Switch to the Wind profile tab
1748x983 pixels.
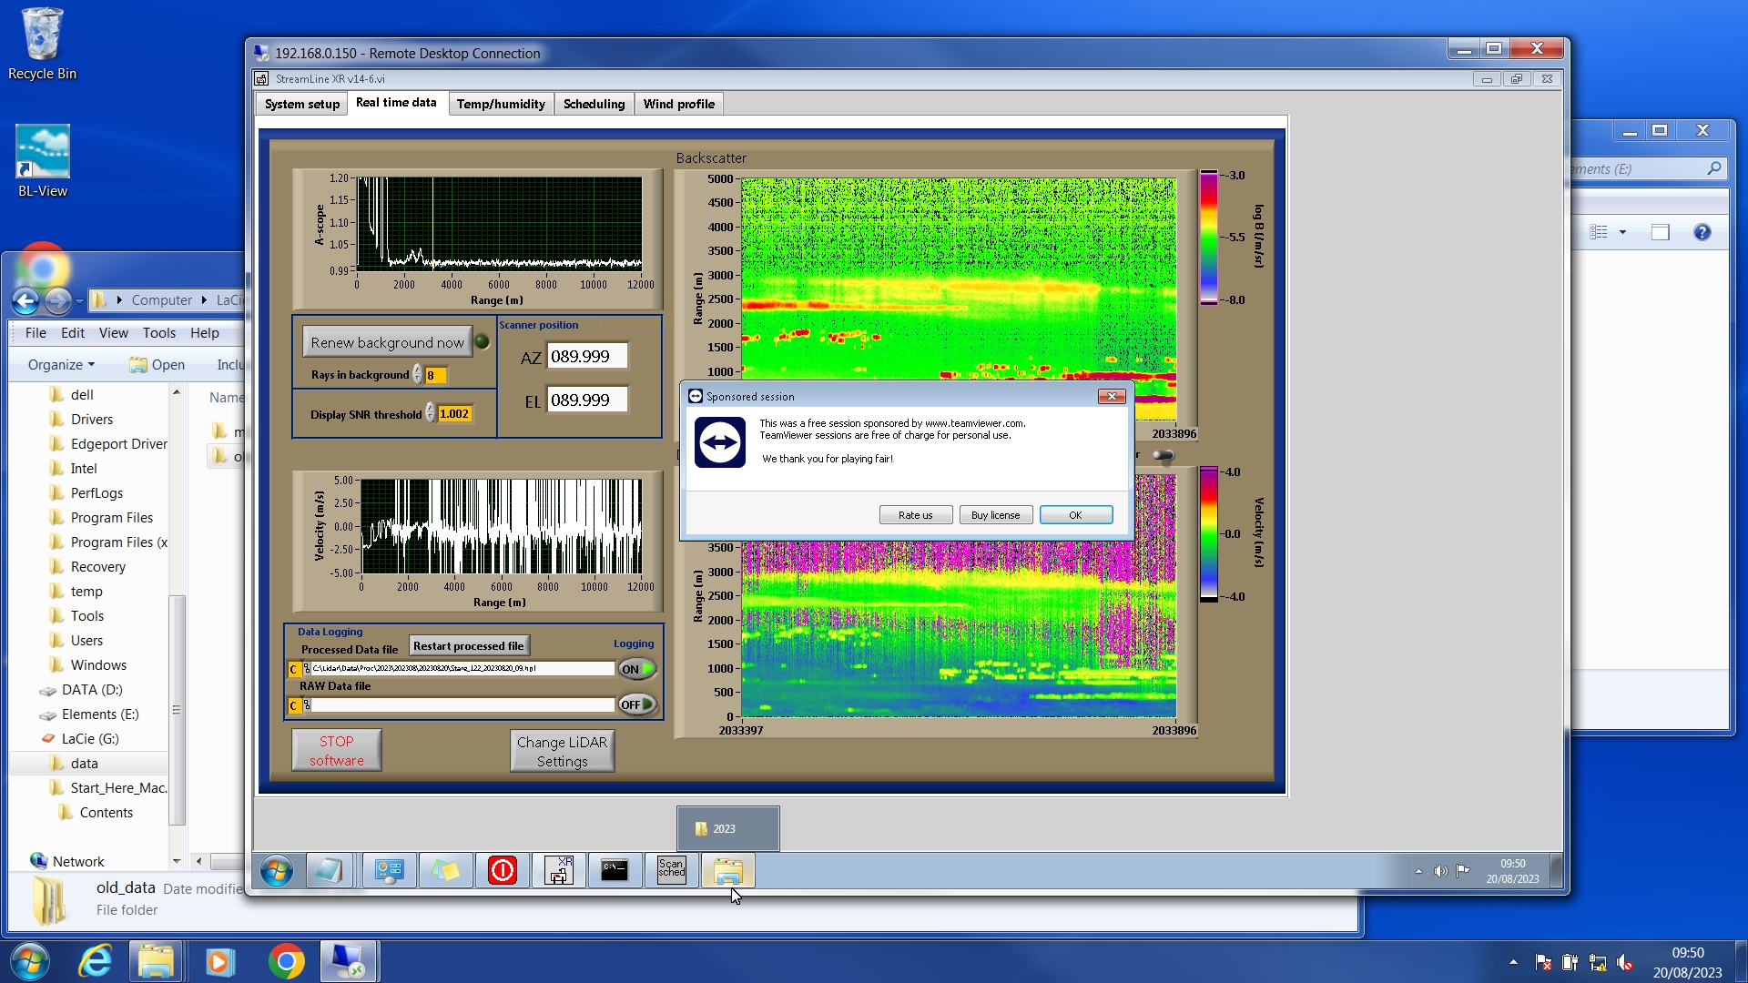678,104
